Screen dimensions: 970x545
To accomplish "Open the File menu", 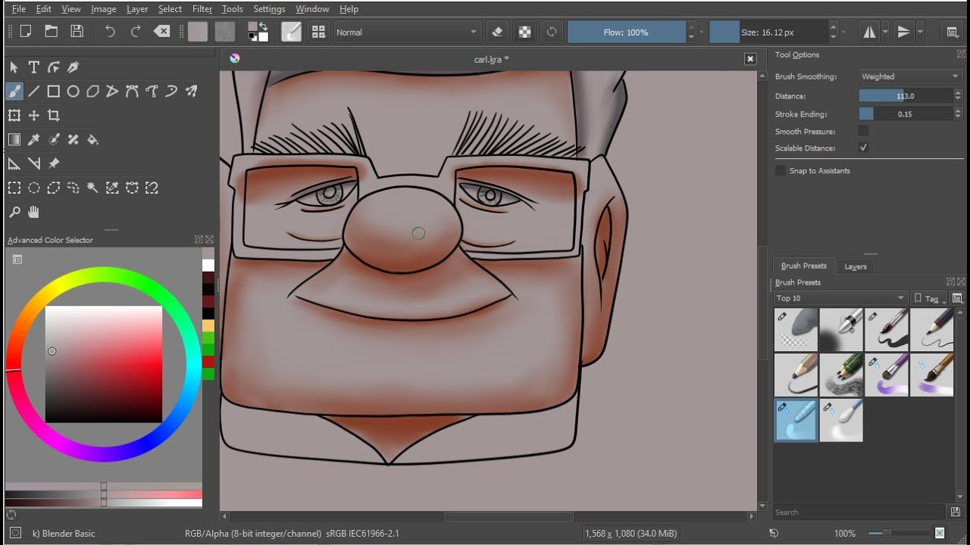I will [19, 9].
